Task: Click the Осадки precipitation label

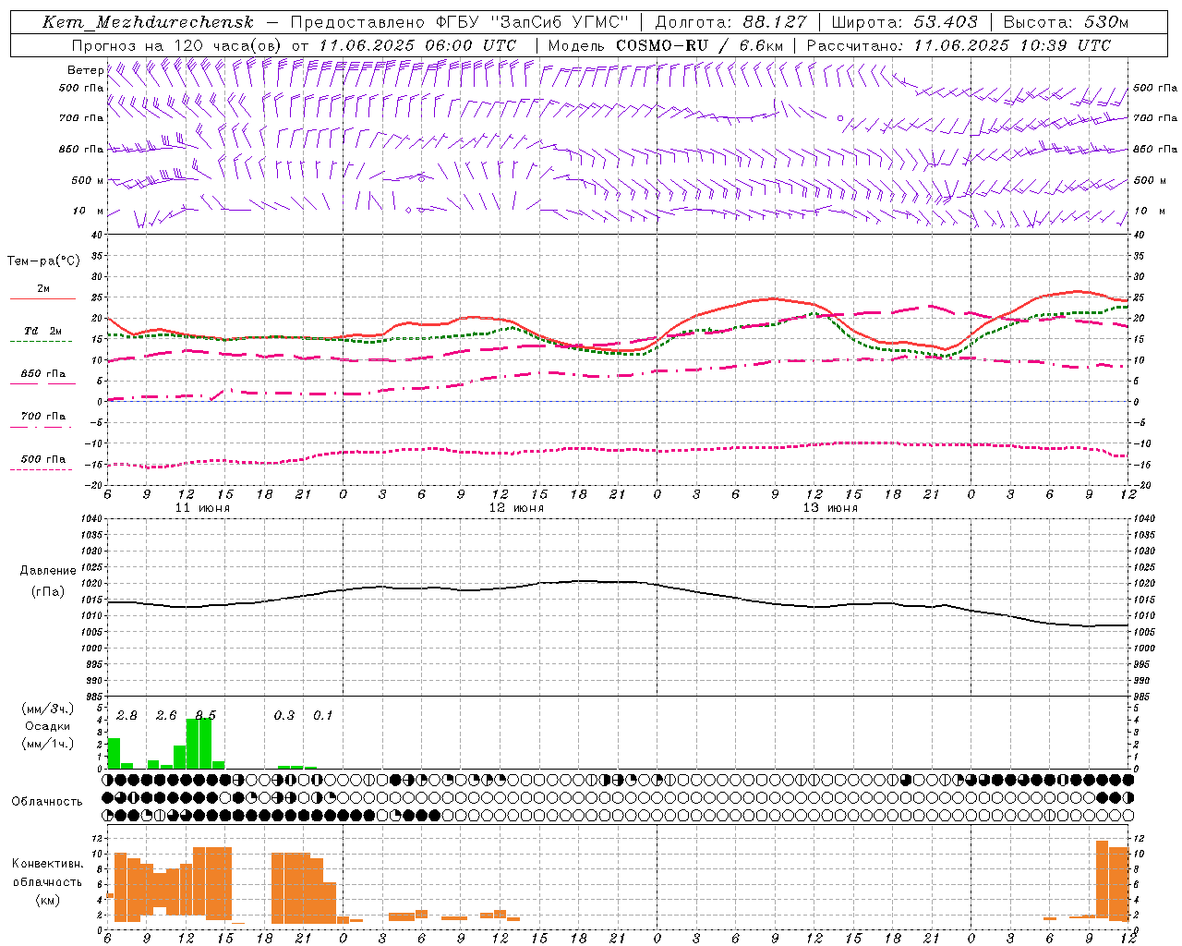Action: [x=48, y=726]
